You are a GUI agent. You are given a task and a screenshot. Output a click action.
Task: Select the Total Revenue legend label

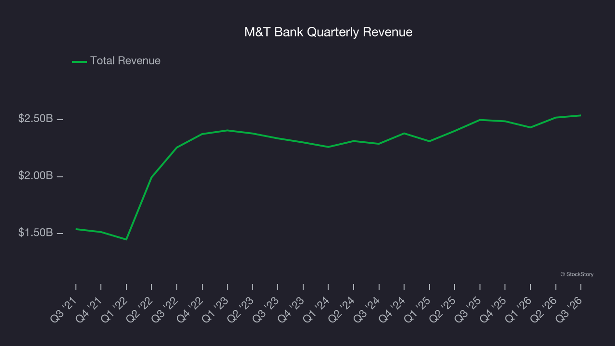point(125,61)
